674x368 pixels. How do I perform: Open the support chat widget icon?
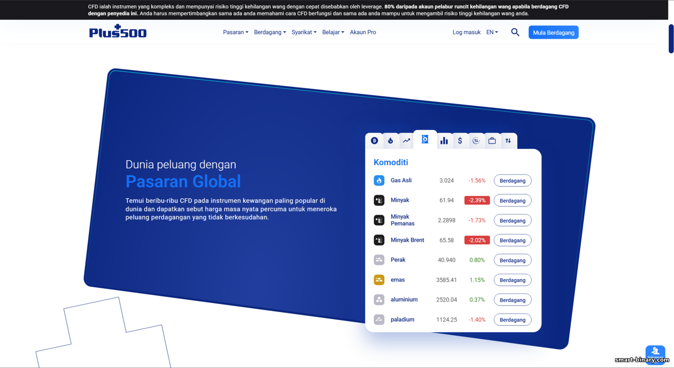click(x=655, y=353)
